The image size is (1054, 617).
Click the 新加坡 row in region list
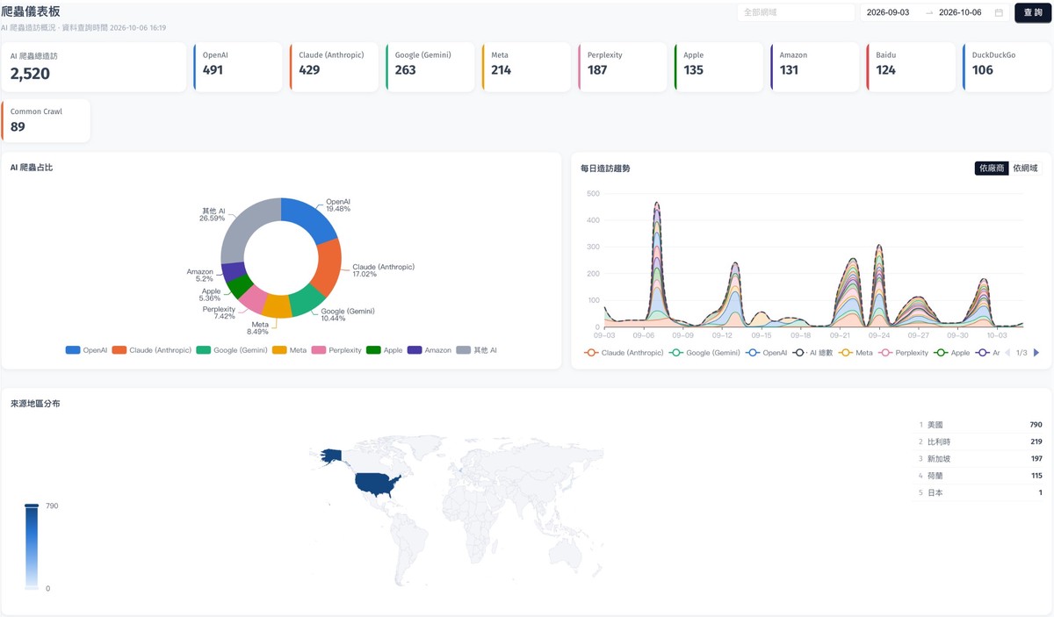tap(980, 459)
